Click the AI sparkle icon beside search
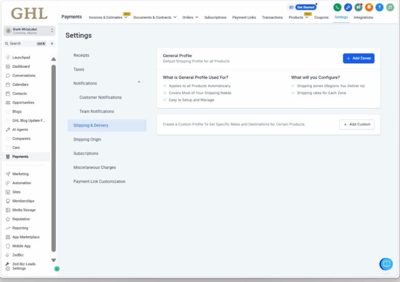400x282 pixels. click(52, 44)
